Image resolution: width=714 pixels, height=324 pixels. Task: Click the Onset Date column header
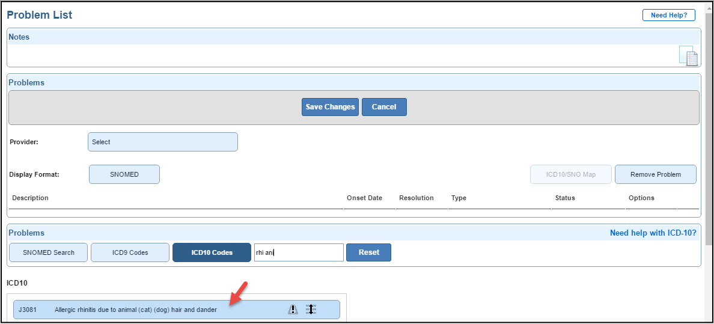(364, 198)
